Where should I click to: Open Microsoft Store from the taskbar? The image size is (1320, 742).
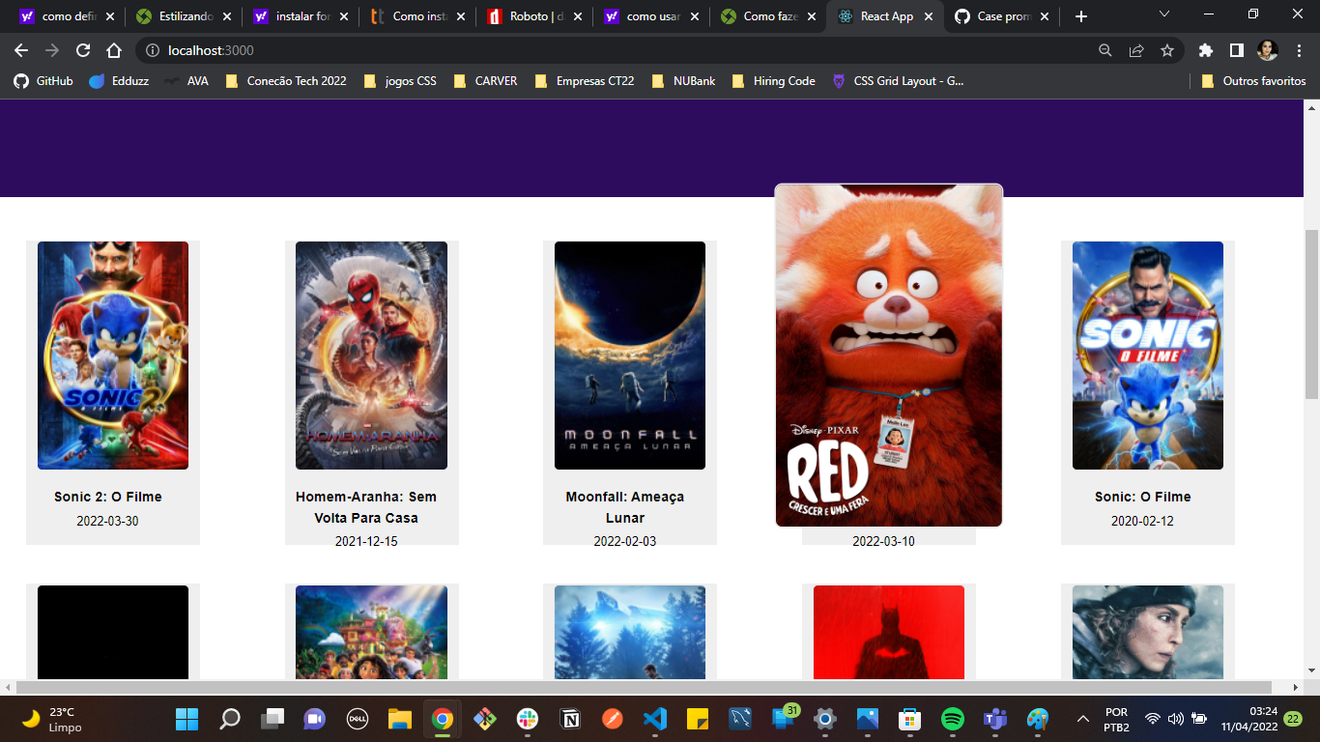click(909, 719)
